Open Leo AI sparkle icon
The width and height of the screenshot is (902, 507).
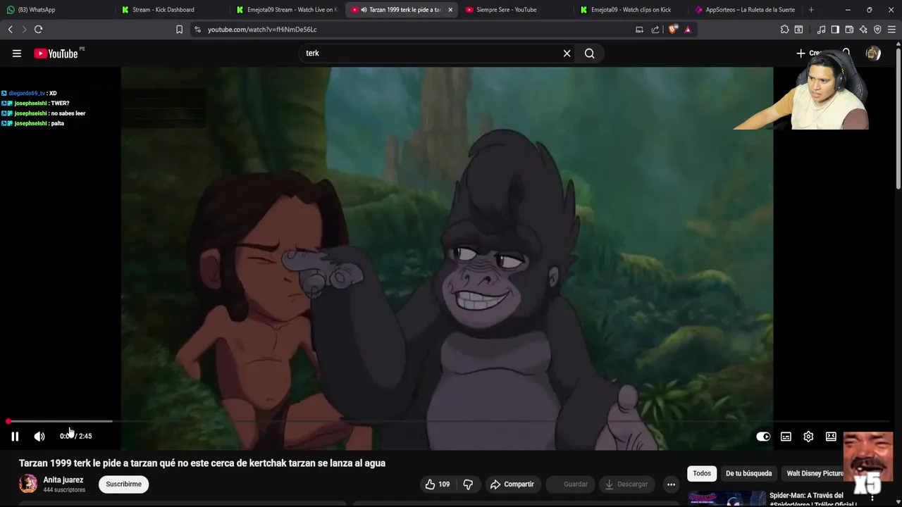863,30
